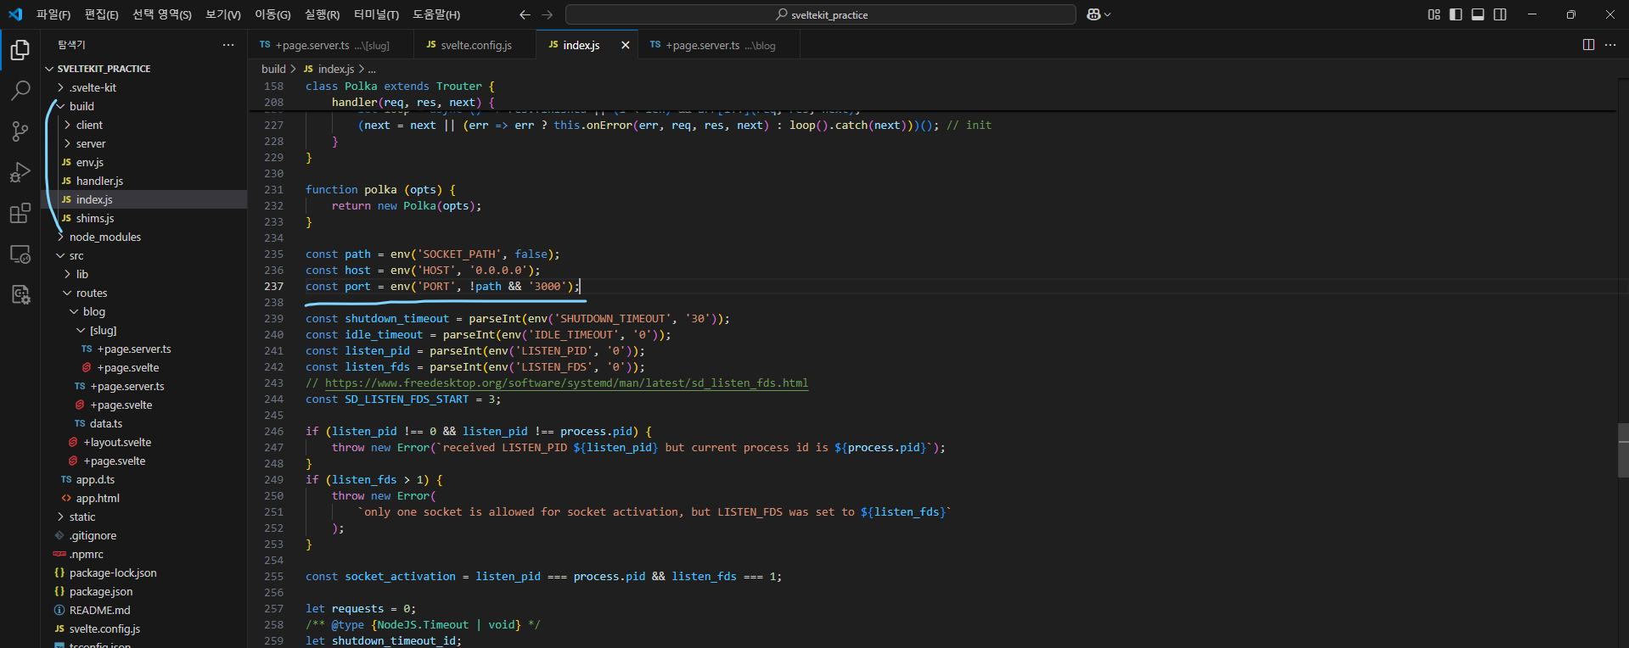This screenshot has width=1629, height=648.
Task: Open the 이동(G) menu
Action: [272, 14]
